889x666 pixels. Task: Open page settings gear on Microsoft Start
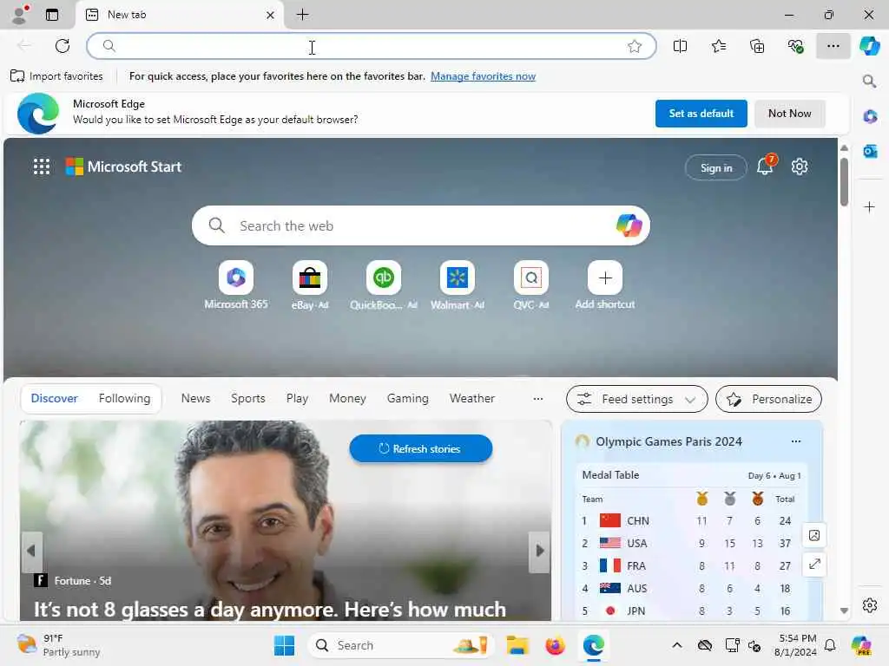[x=800, y=166]
